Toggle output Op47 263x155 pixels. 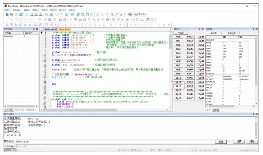tap(190, 98)
